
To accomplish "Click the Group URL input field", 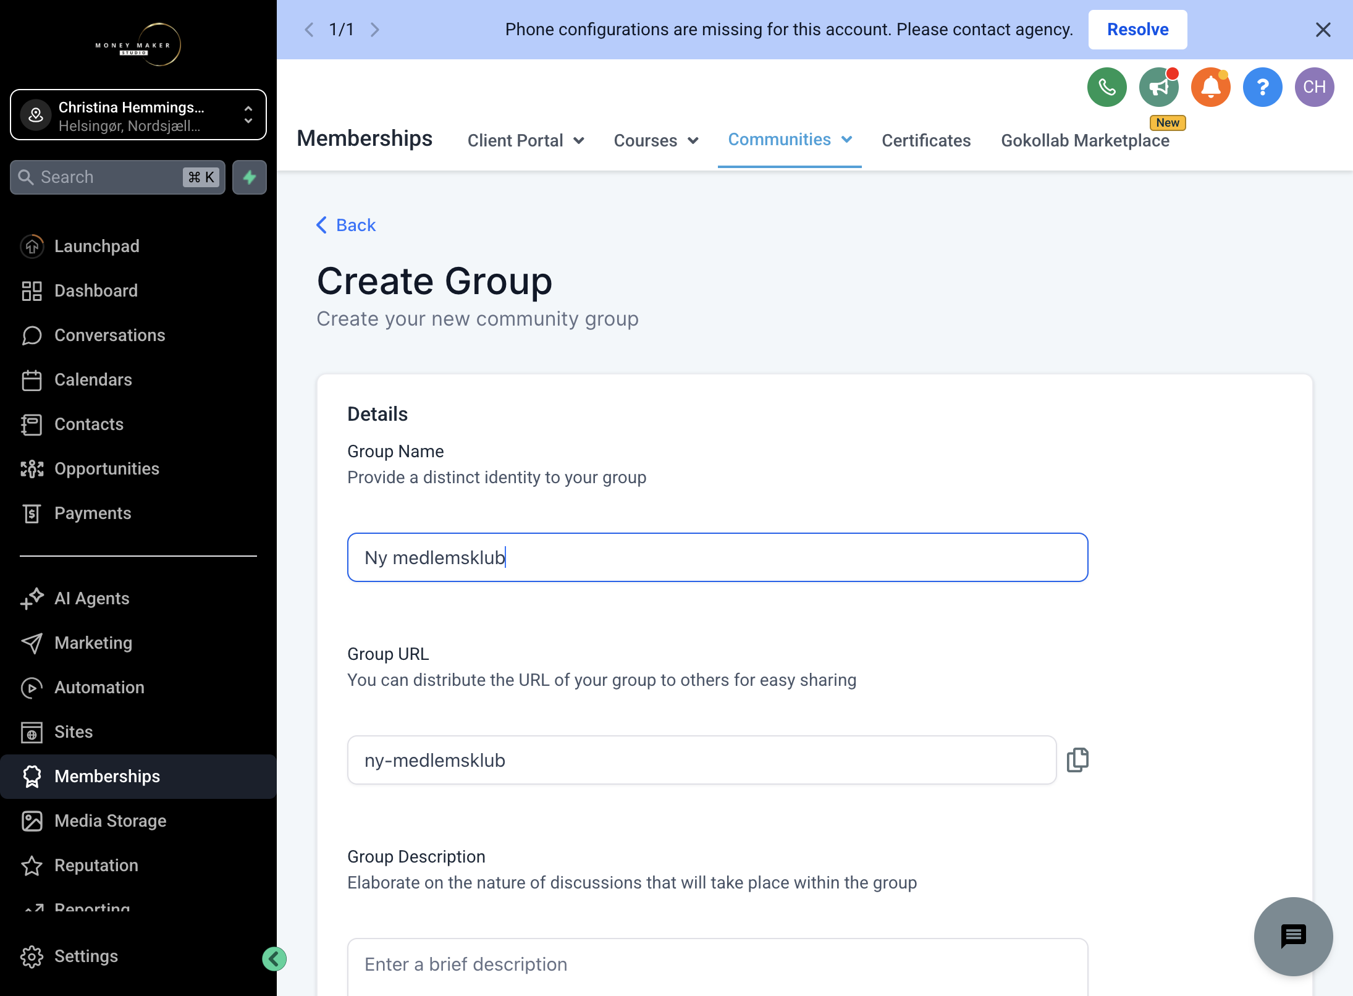I will (x=702, y=760).
